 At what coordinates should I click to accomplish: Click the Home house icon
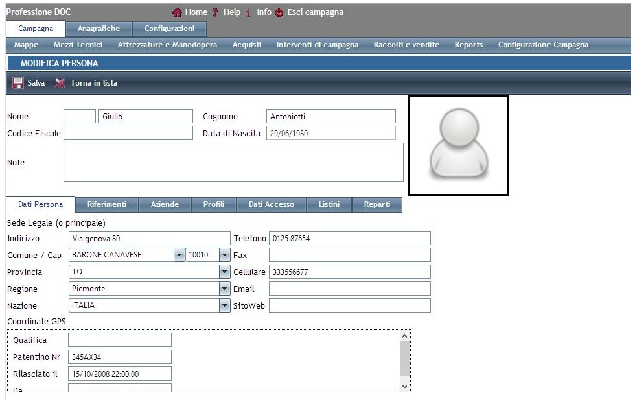pos(178,12)
